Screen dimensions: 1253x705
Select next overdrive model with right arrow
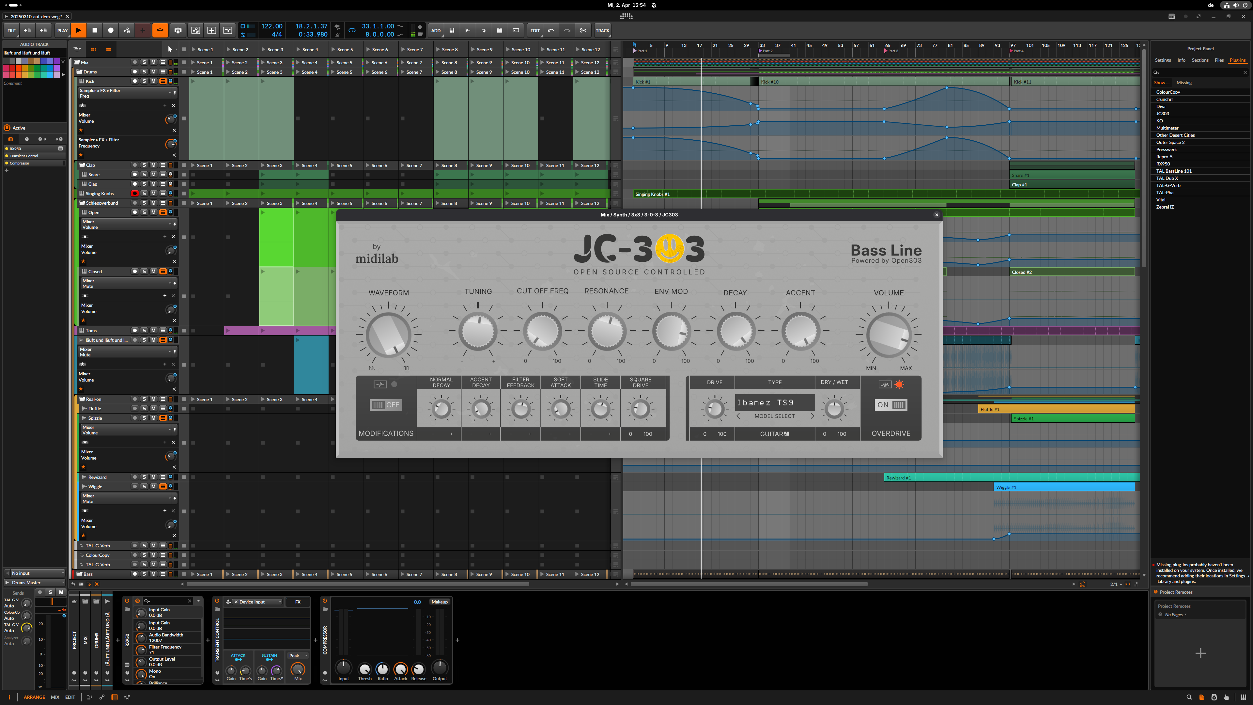tap(812, 416)
